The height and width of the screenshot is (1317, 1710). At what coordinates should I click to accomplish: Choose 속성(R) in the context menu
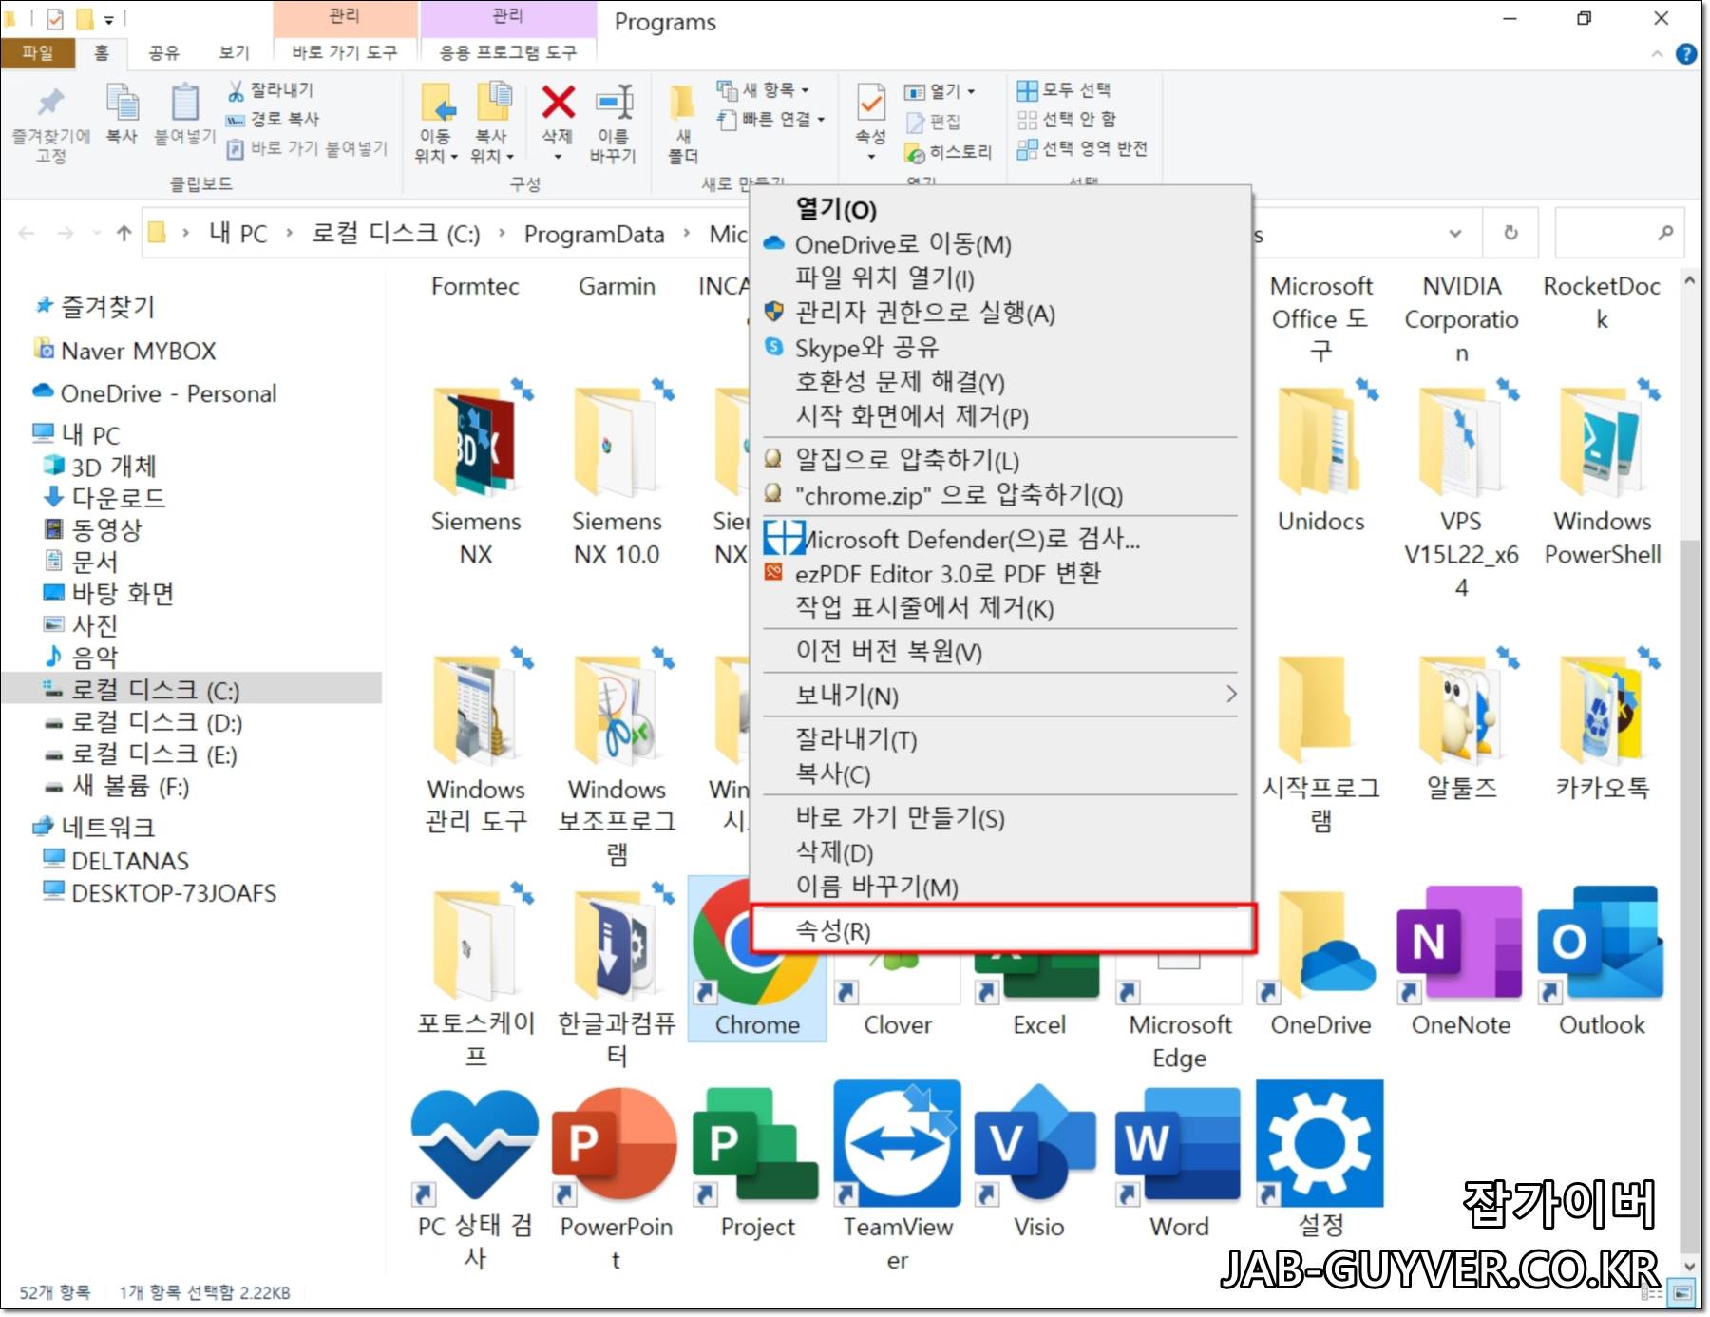tap(1003, 929)
